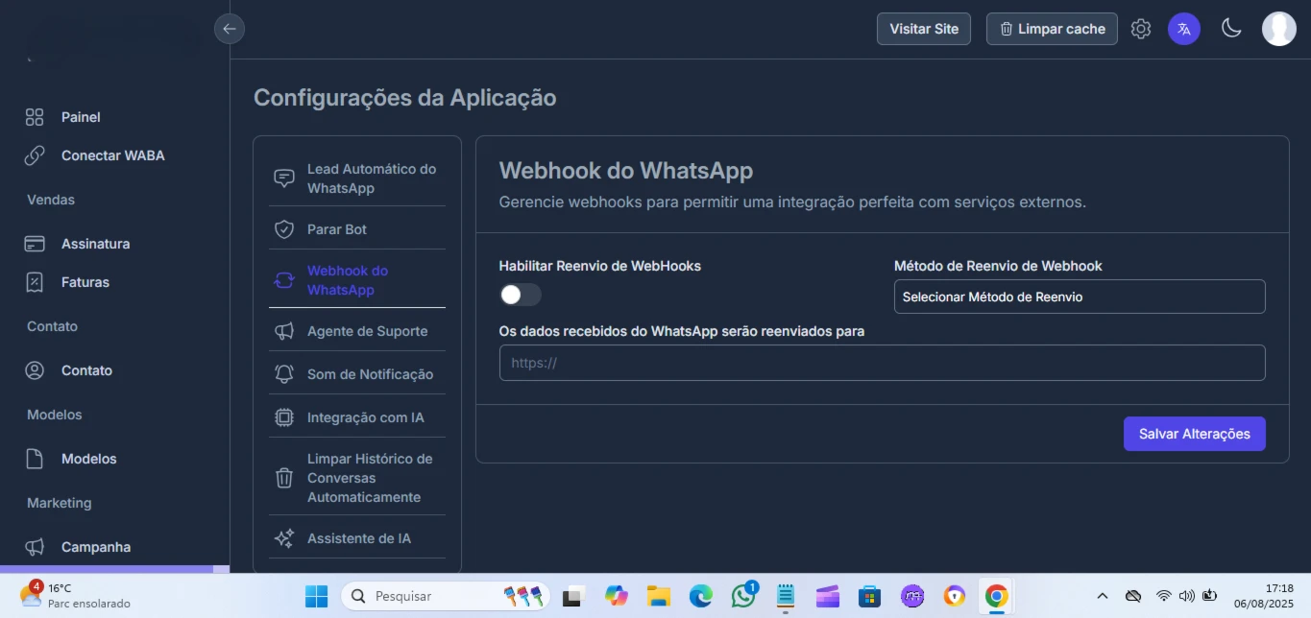Click Salvar Alterações button
Image resolution: width=1311 pixels, height=618 pixels.
pos(1194,434)
